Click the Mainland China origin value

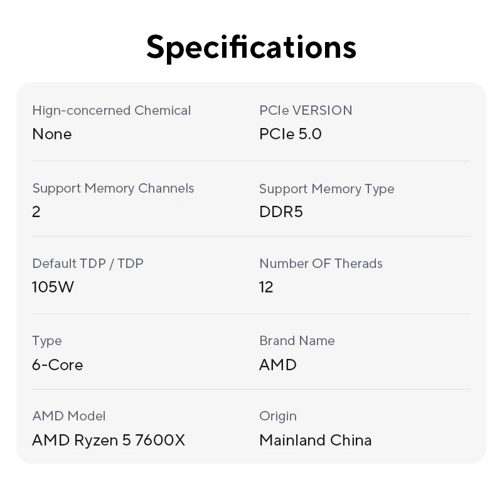click(x=316, y=441)
